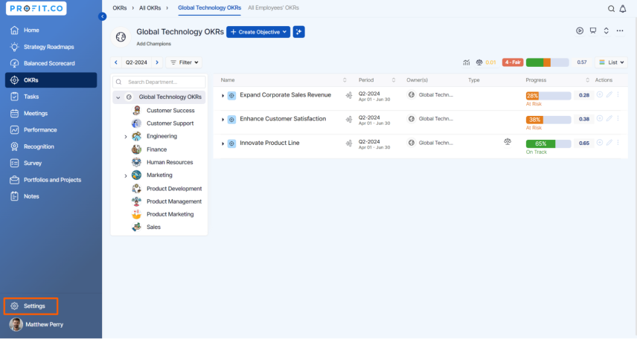The image size is (637, 339).
Task: Click All OKRs breadcrumb link
Action: tap(150, 7)
